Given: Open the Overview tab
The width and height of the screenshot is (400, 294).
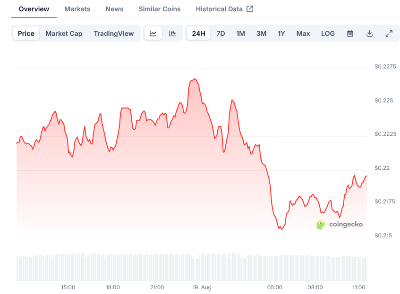Looking at the screenshot, I should click(34, 9).
